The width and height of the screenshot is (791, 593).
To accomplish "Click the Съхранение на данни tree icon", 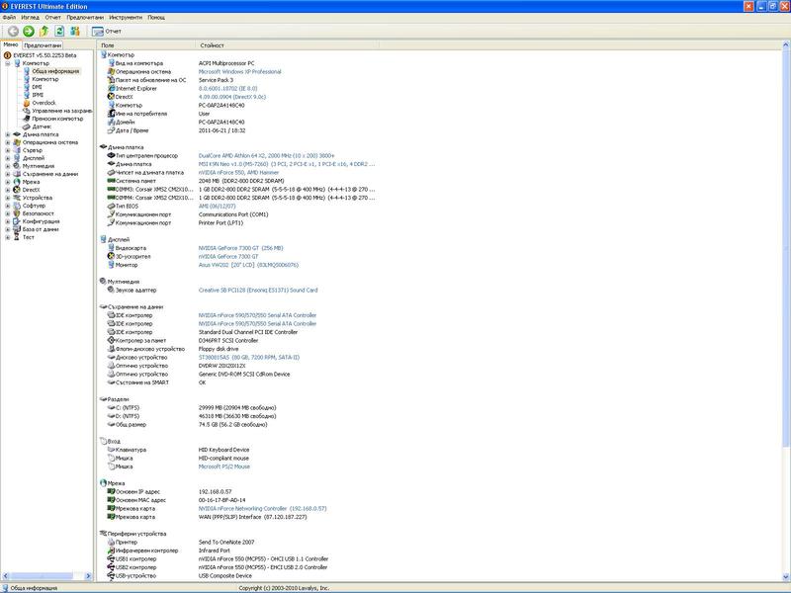I will click(x=17, y=174).
